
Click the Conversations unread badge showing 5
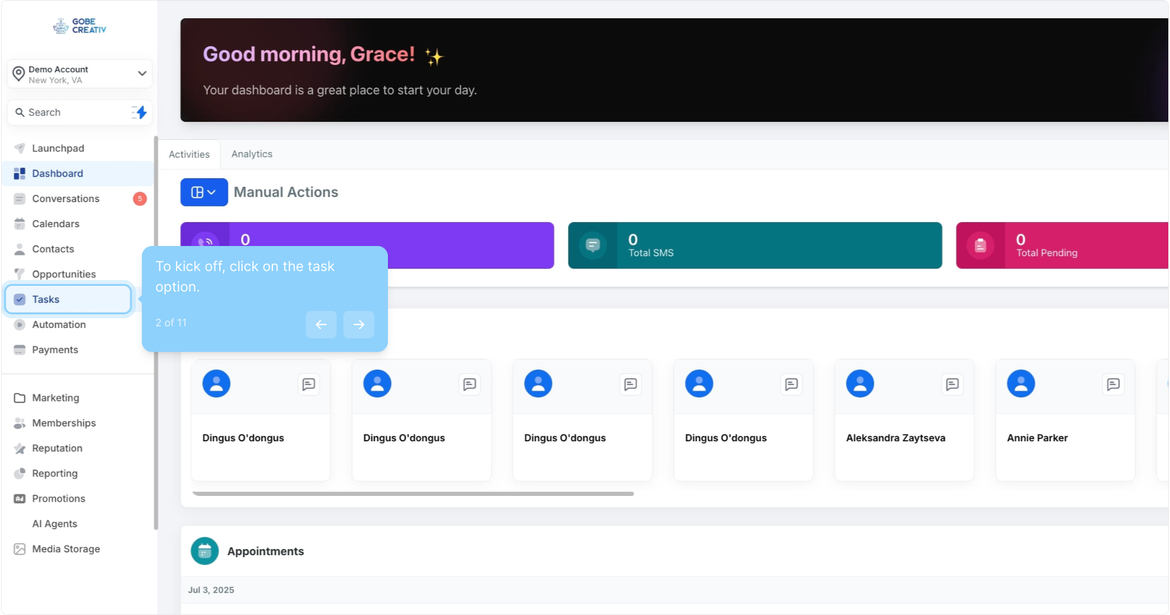click(140, 199)
